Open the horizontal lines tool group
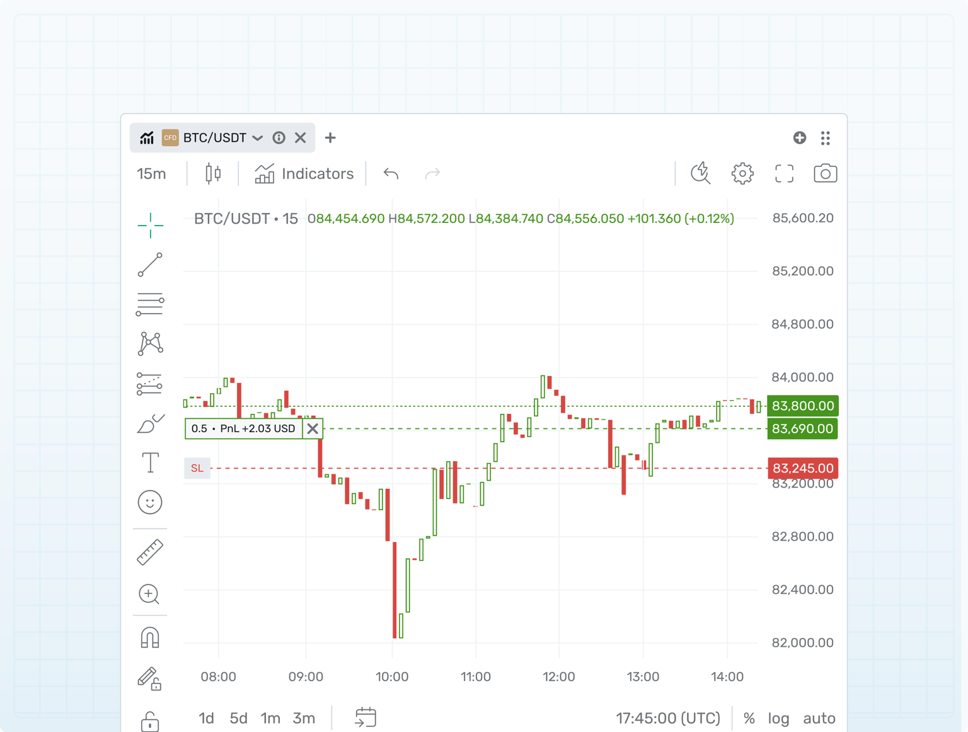968x732 pixels. point(150,304)
